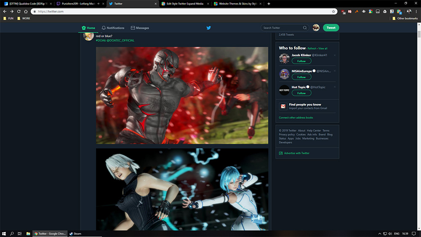421x237 pixels.
Task: Switch to Edit Style Twitter Expand Media tab
Action: 185,4
